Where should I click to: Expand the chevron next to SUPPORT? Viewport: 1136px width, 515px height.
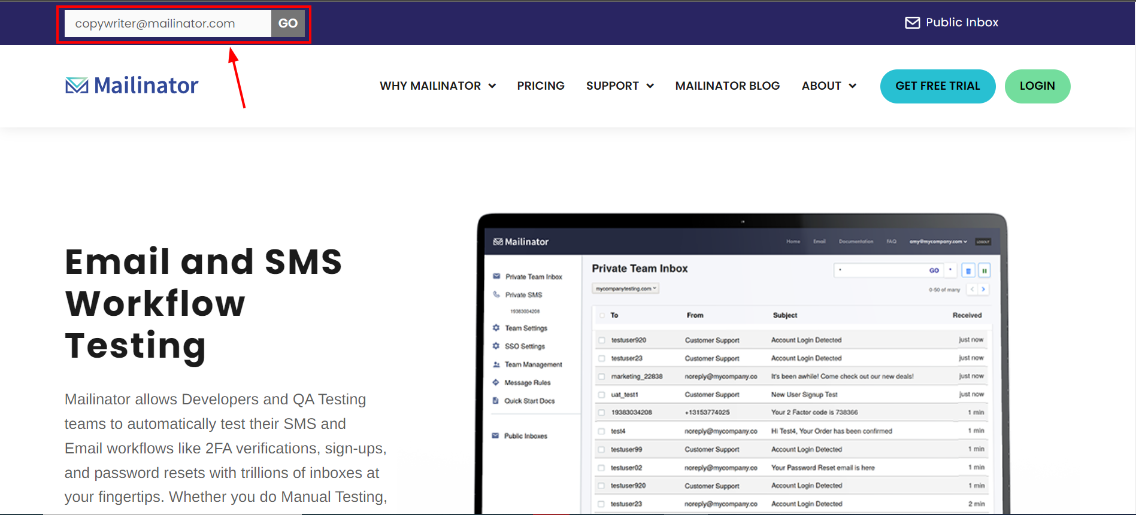[x=650, y=86]
